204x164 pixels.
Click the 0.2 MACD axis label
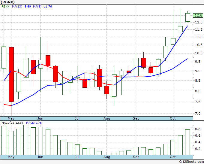pos(198,149)
